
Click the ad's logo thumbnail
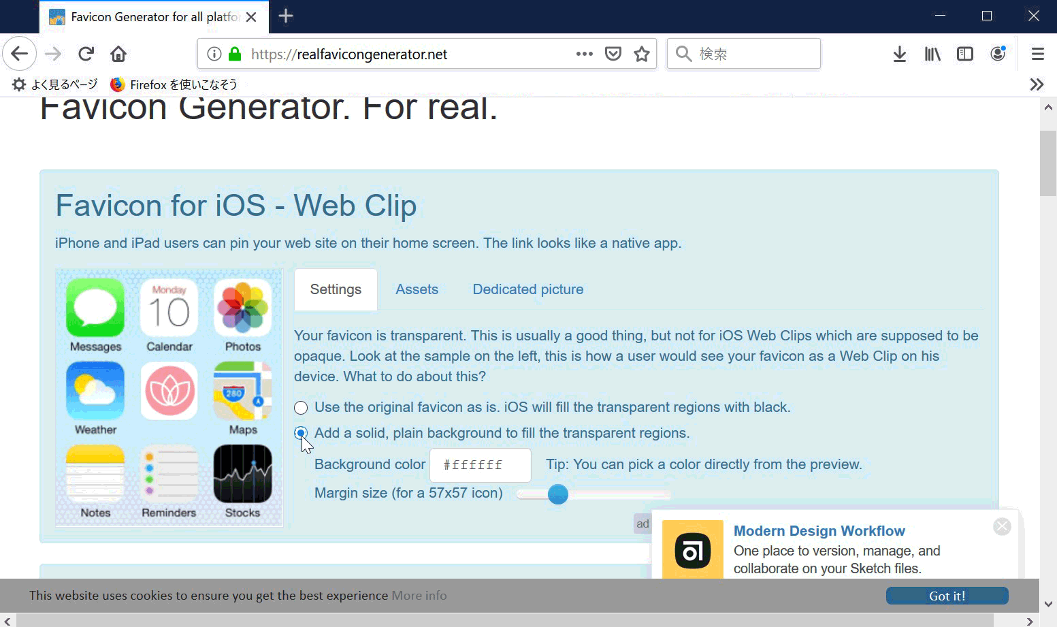[693, 550]
